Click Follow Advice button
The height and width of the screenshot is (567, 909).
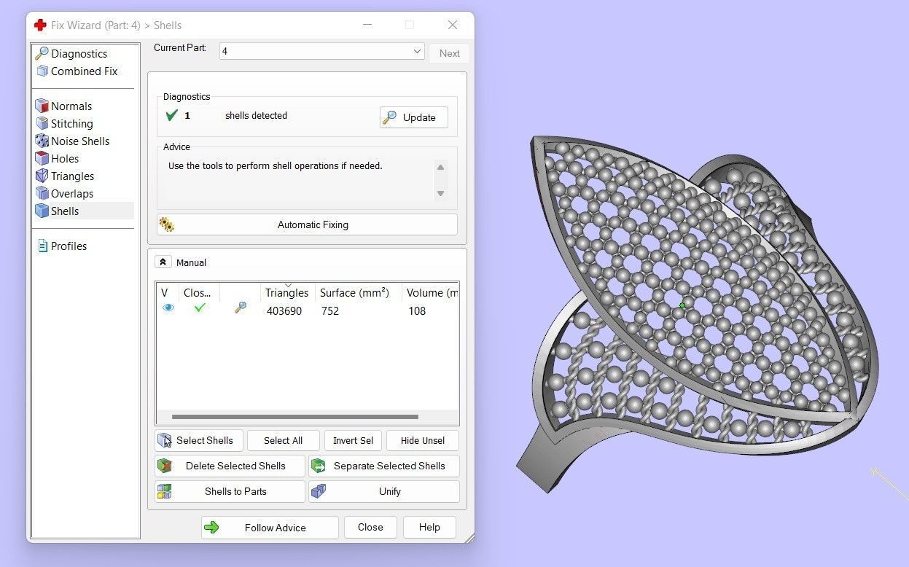270,528
